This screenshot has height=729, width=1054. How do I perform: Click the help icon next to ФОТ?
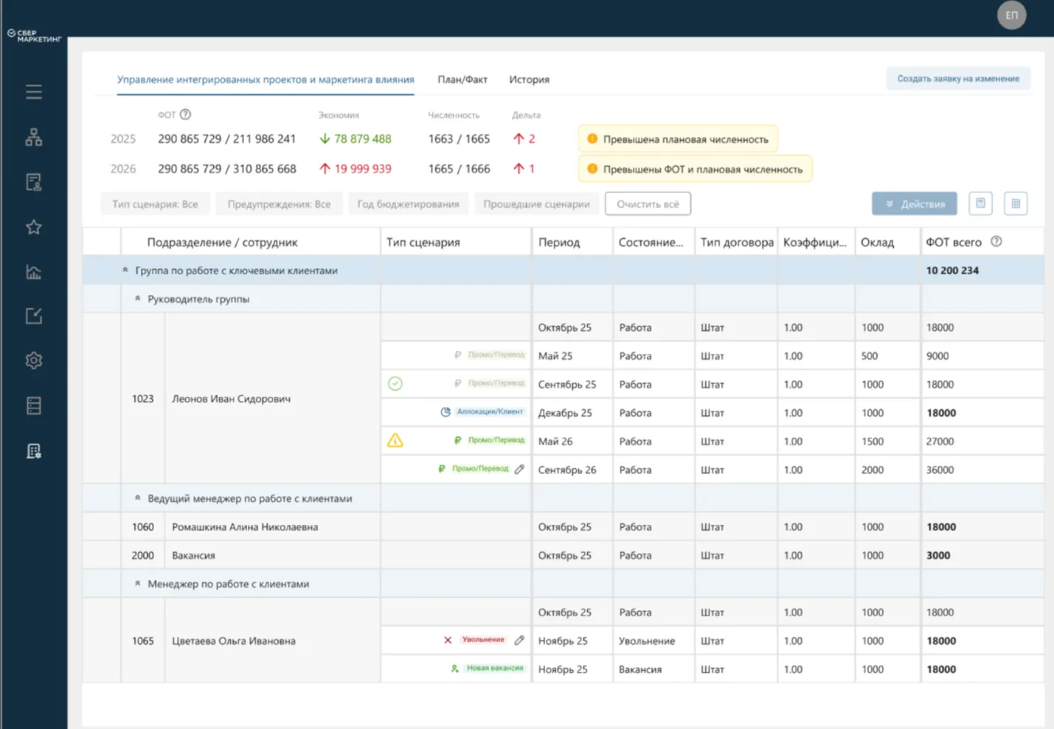click(x=186, y=115)
